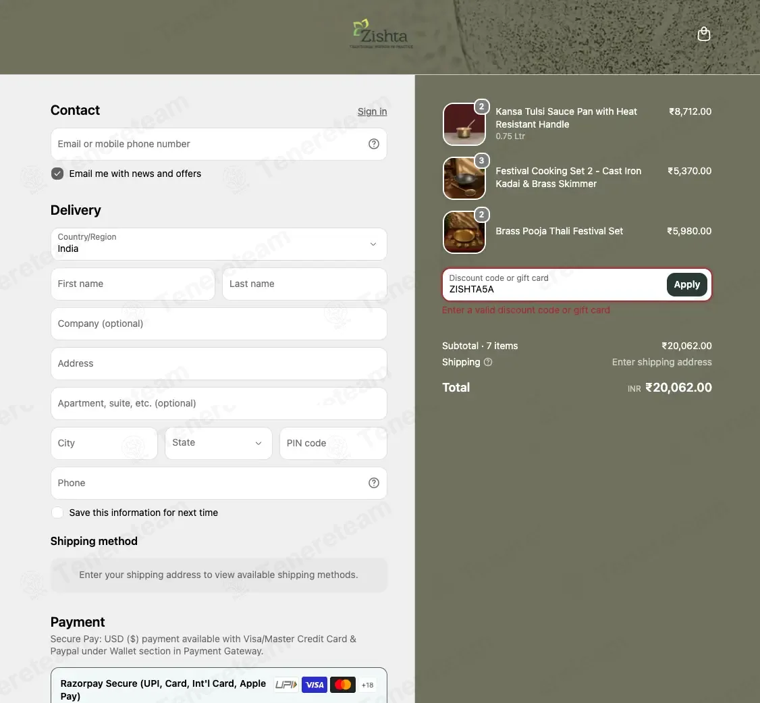Click the Zishta logo
The image size is (760, 703).
pyautogui.click(x=381, y=34)
